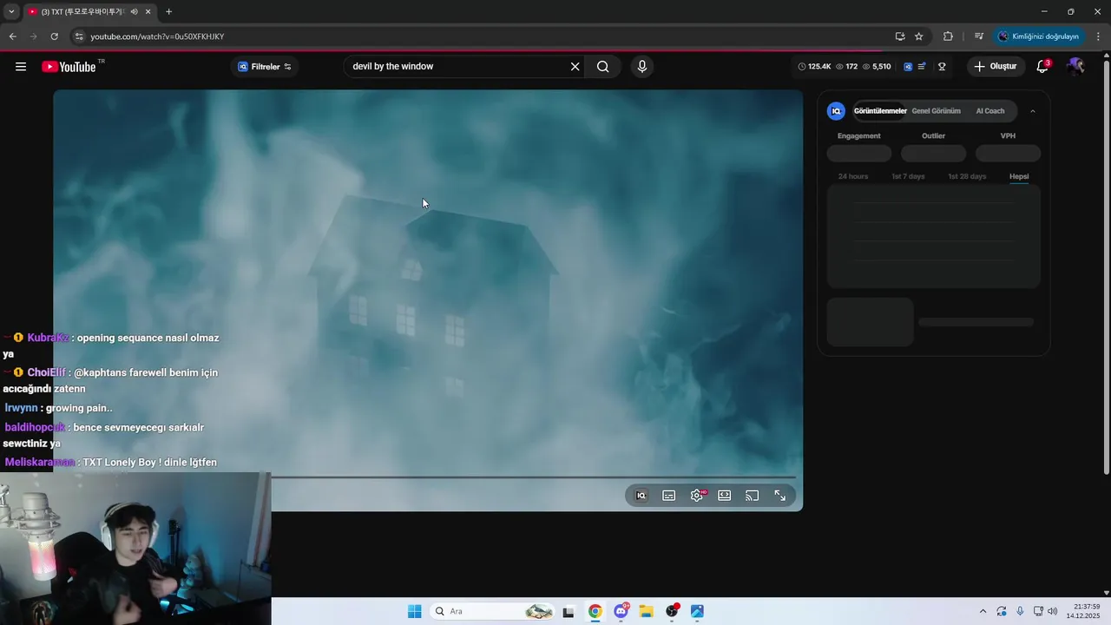The height and width of the screenshot is (625, 1111).
Task: Clear the search query with X
Action: click(x=575, y=67)
